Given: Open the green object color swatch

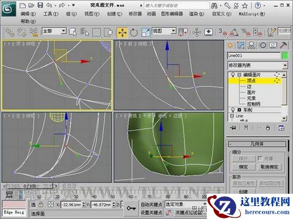Looking at the screenshot, I should (285, 56).
